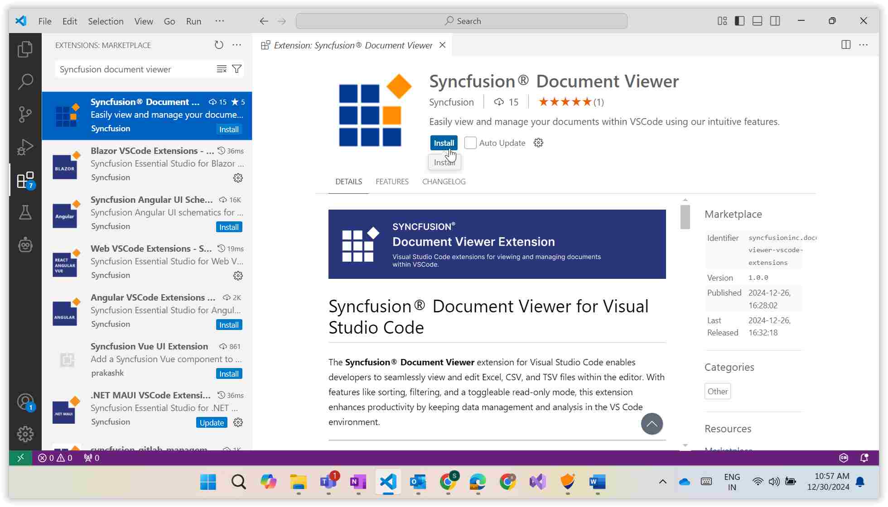This screenshot has width=888, height=507.
Task: Switch to the FEATURES tab
Action: [391, 182]
